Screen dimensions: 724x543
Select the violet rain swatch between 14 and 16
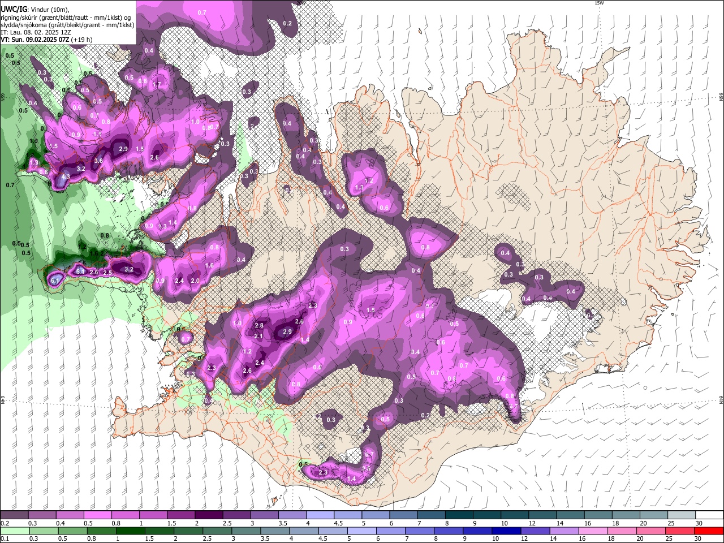click(564, 531)
